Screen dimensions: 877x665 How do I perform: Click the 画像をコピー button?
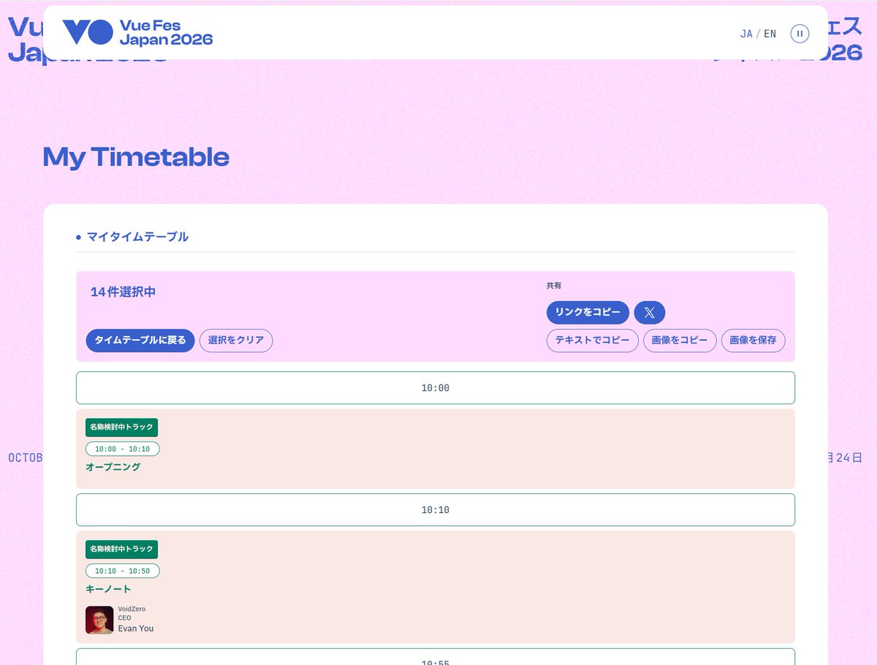(x=680, y=341)
